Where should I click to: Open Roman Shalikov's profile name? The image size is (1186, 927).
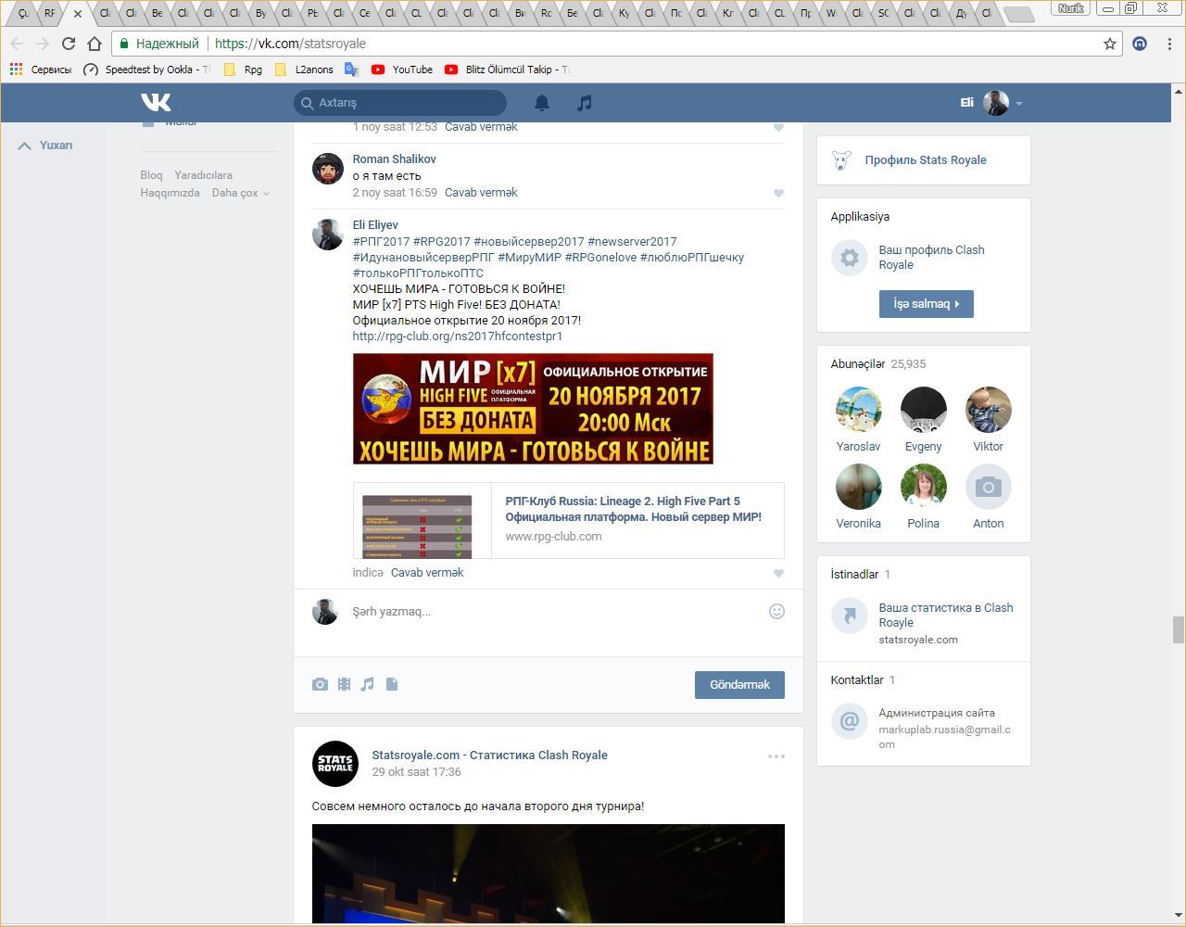[394, 159]
